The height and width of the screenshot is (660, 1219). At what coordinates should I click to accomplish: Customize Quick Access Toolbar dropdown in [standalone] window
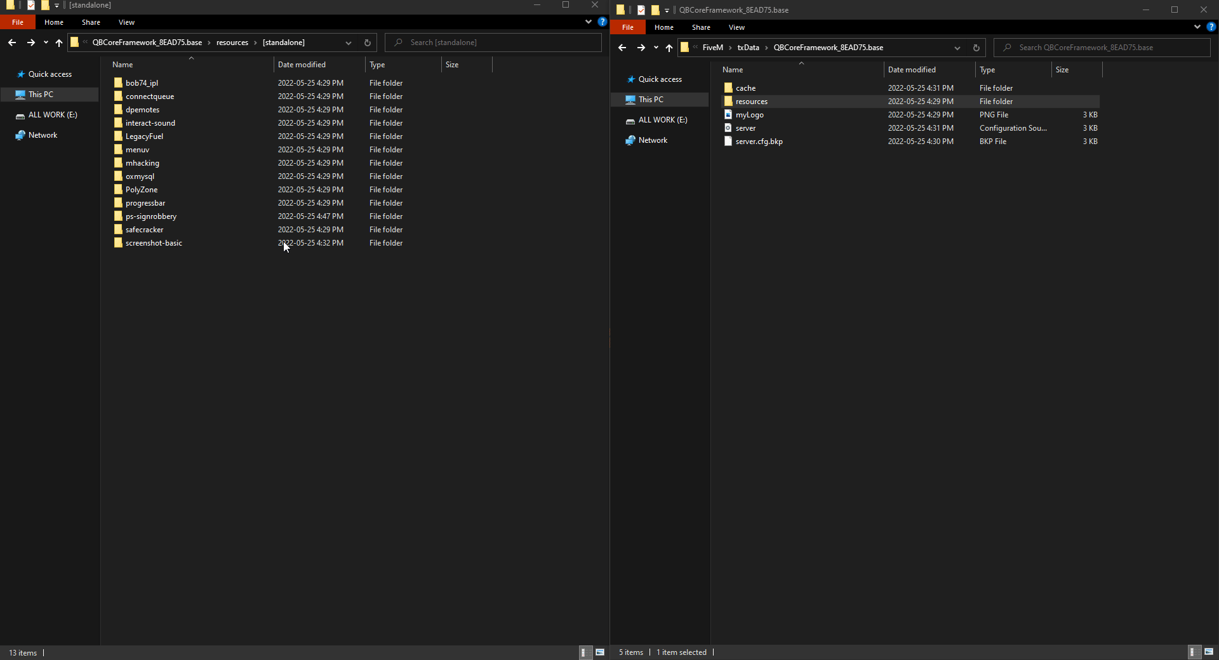coord(57,5)
